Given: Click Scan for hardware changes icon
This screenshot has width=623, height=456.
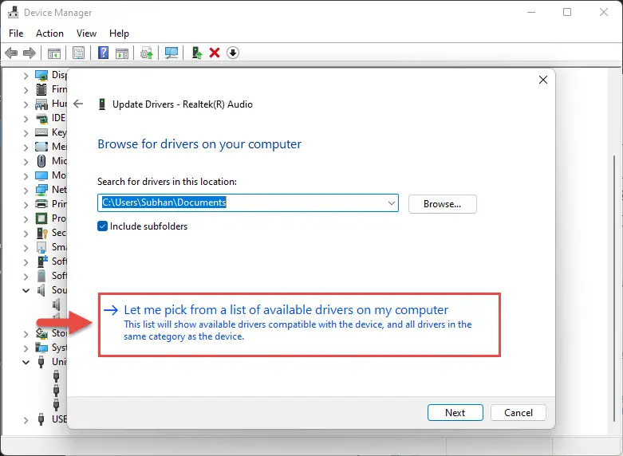Looking at the screenshot, I should [172, 53].
